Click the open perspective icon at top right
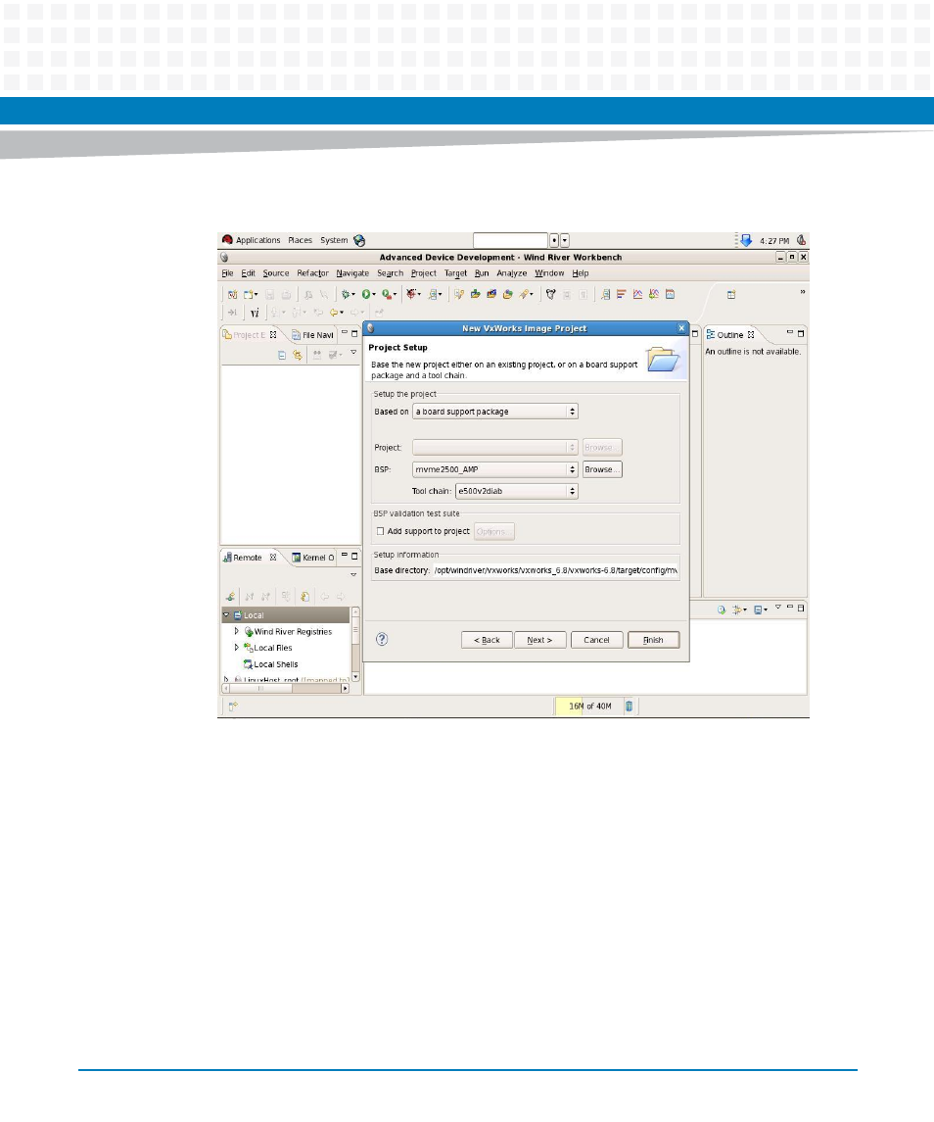Screen dimensions: 934x1122 click(731, 294)
